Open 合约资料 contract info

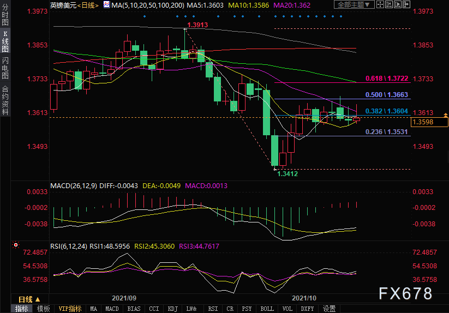pos(5,100)
